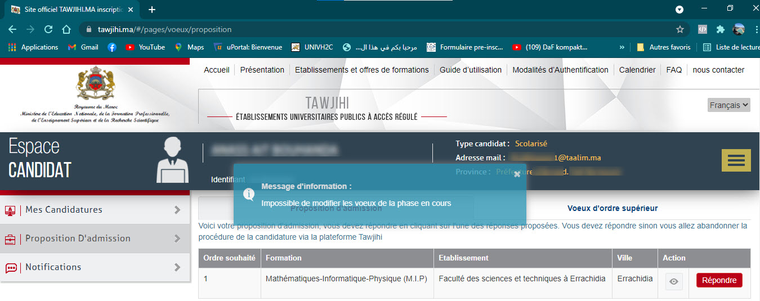760x301 pixels.
Task: Click the browser back arrow
Action: pyautogui.click(x=12, y=29)
